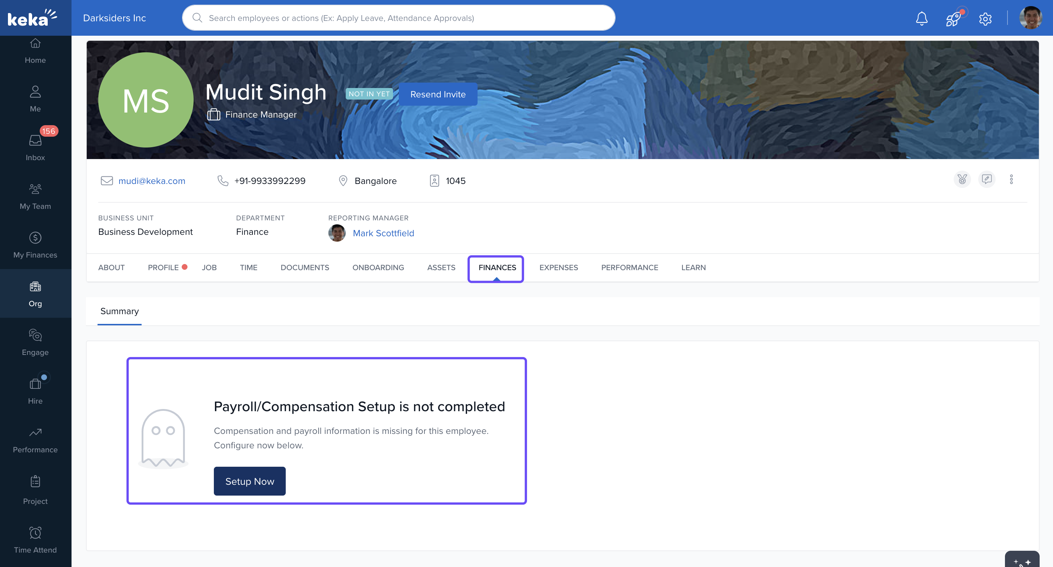
Task: Switch to the ONBOARDING tab
Action: click(378, 267)
